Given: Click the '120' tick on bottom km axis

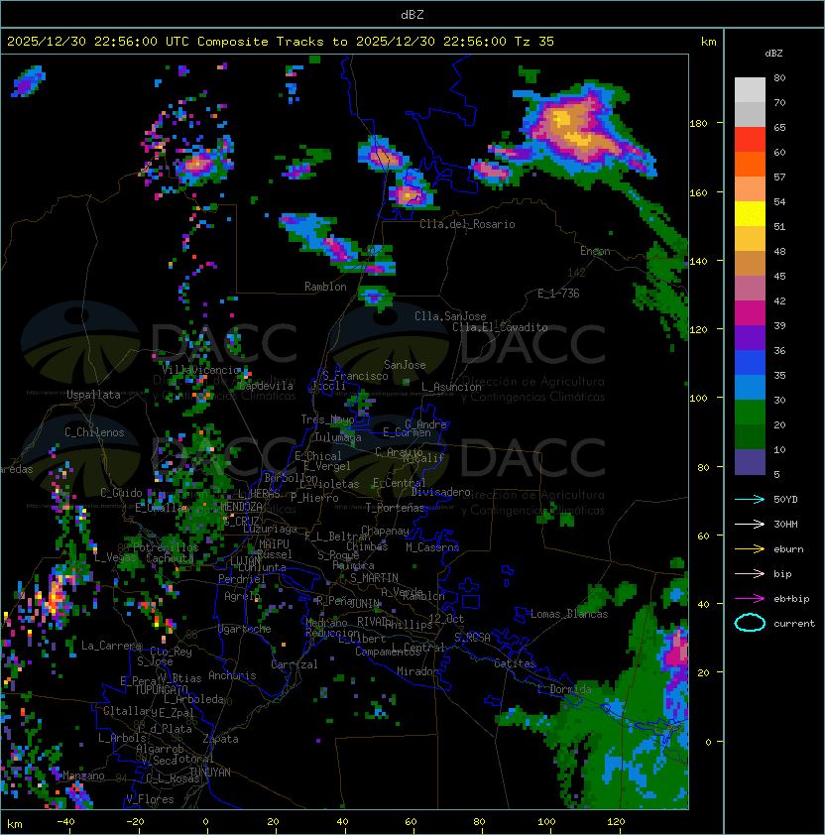Looking at the screenshot, I should pos(616,822).
